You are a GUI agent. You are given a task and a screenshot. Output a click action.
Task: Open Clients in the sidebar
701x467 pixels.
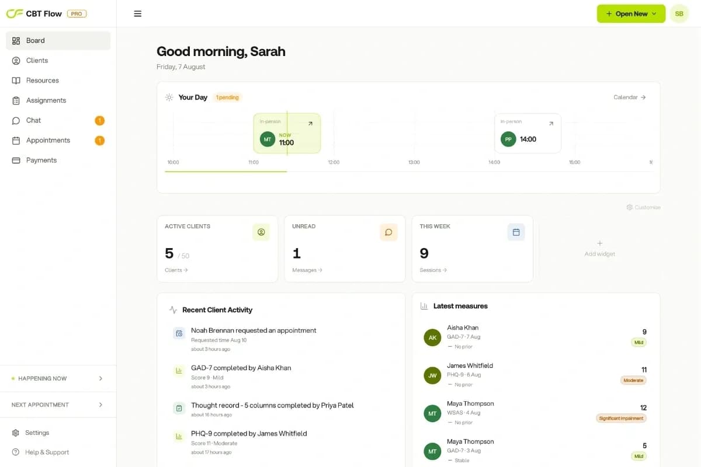pos(58,61)
